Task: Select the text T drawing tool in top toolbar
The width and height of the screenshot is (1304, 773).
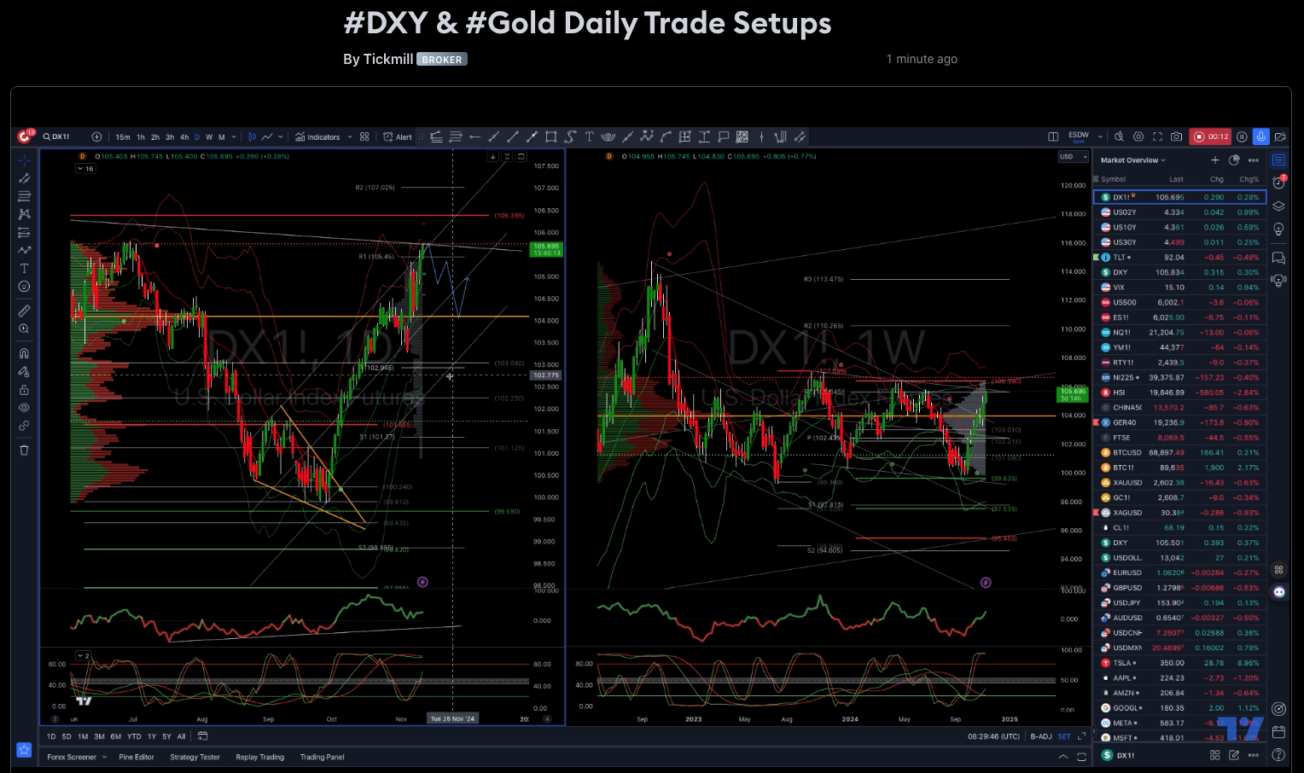Action: click(x=589, y=137)
